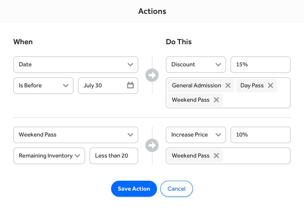Click the chevron on the Date selector
Viewport: 304px width, 210px height.
[130, 65]
